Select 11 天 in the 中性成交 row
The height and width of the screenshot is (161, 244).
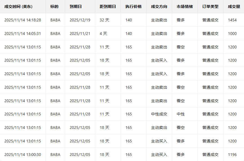point(105,114)
